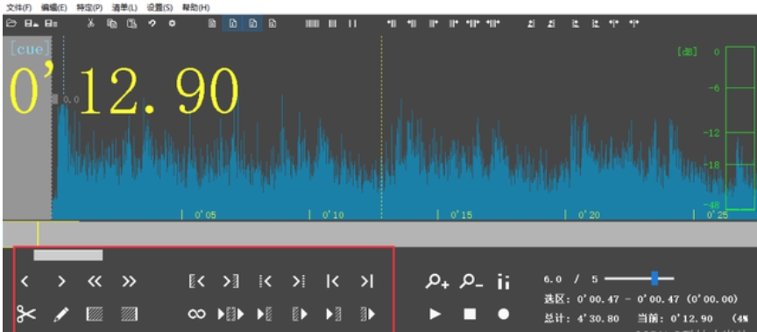Open the 文件(F) menu
Screen dimensions: 757x332
click(18, 8)
